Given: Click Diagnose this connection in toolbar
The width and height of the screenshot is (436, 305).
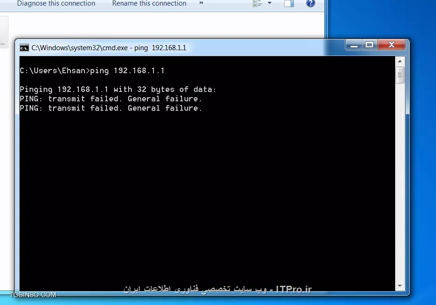Looking at the screenshot, I should [x=56, y=3].
